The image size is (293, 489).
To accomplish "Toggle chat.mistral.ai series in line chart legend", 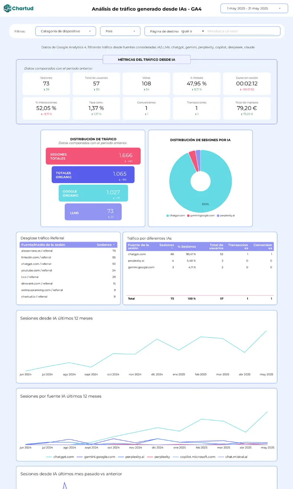I will coord(233,457).
